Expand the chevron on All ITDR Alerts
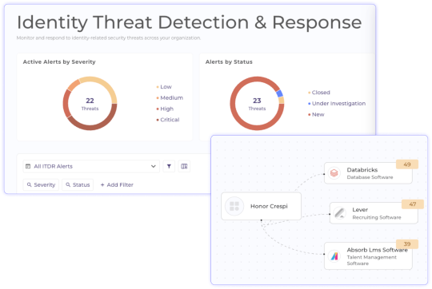 pos(153,166)
